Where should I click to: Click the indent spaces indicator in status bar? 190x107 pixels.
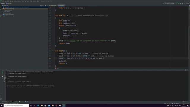click(x=177, y=103)
